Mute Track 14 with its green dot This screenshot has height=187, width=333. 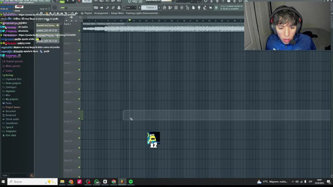click(x=79, y=158)
